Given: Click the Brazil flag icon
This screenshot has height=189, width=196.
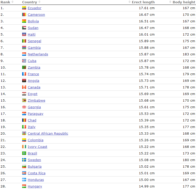Looking at the screenshot, I should pos(24,153).
